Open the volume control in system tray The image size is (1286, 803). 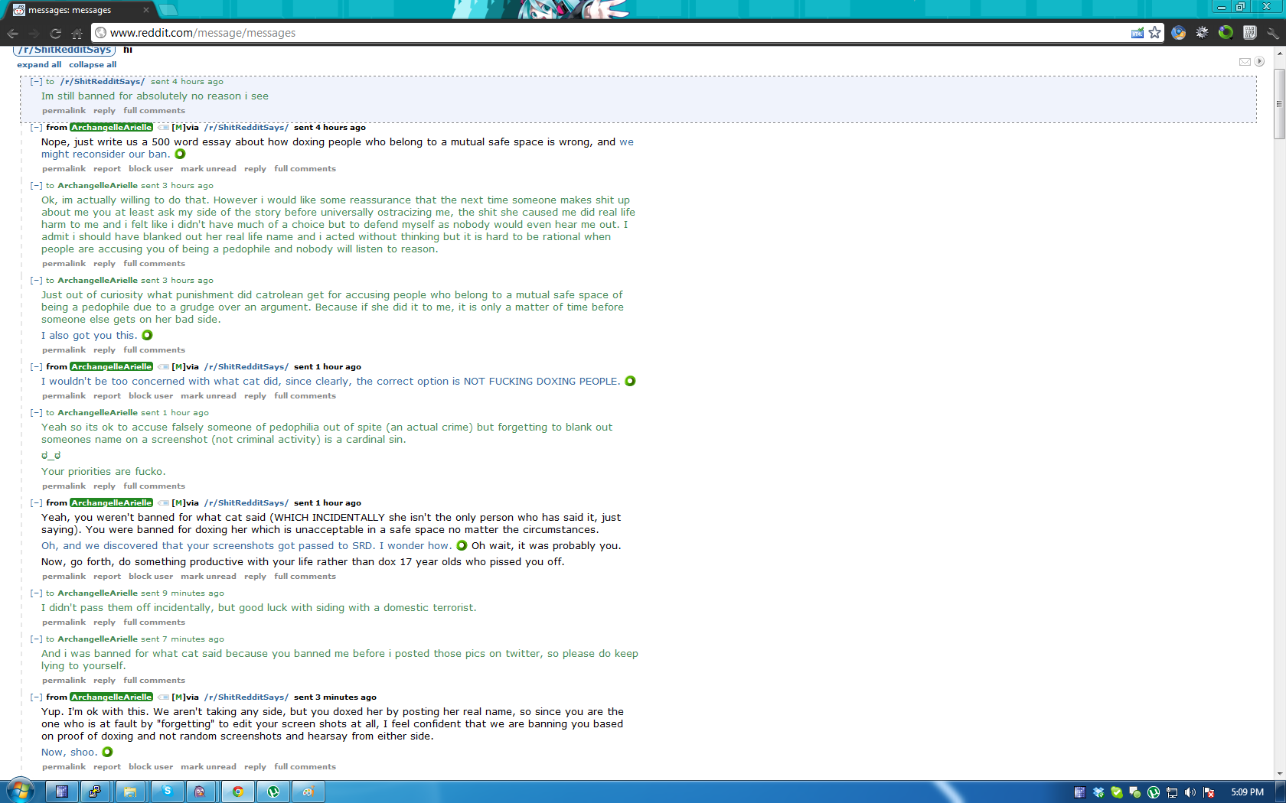[1190, 792]
